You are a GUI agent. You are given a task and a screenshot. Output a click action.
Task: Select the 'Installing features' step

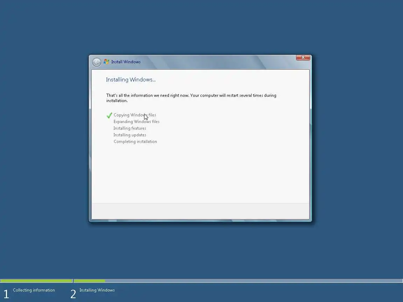(130, 128)
